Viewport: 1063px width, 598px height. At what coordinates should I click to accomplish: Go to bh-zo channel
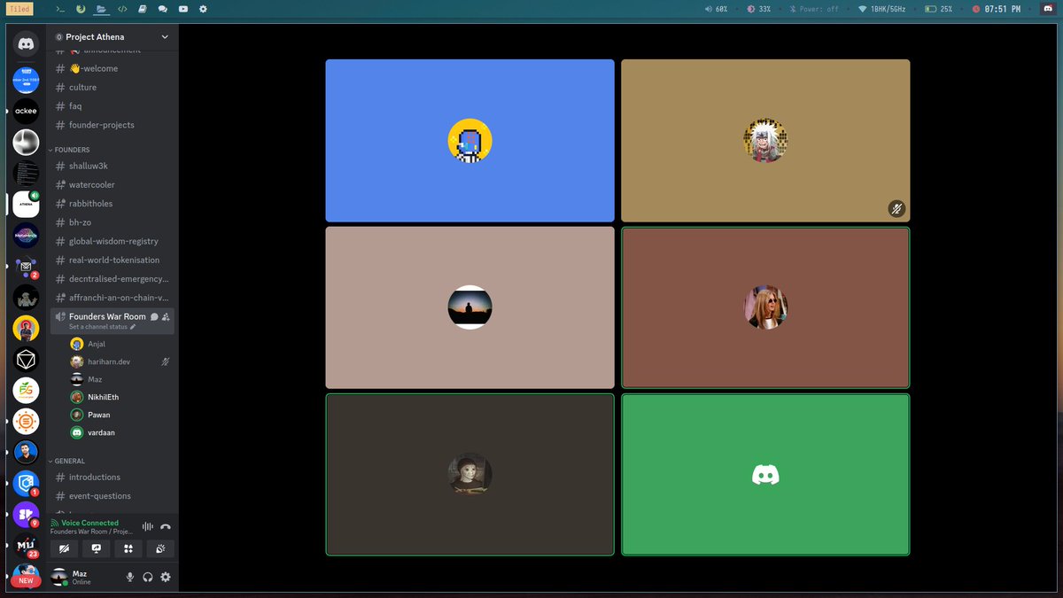tap(113, 222)
